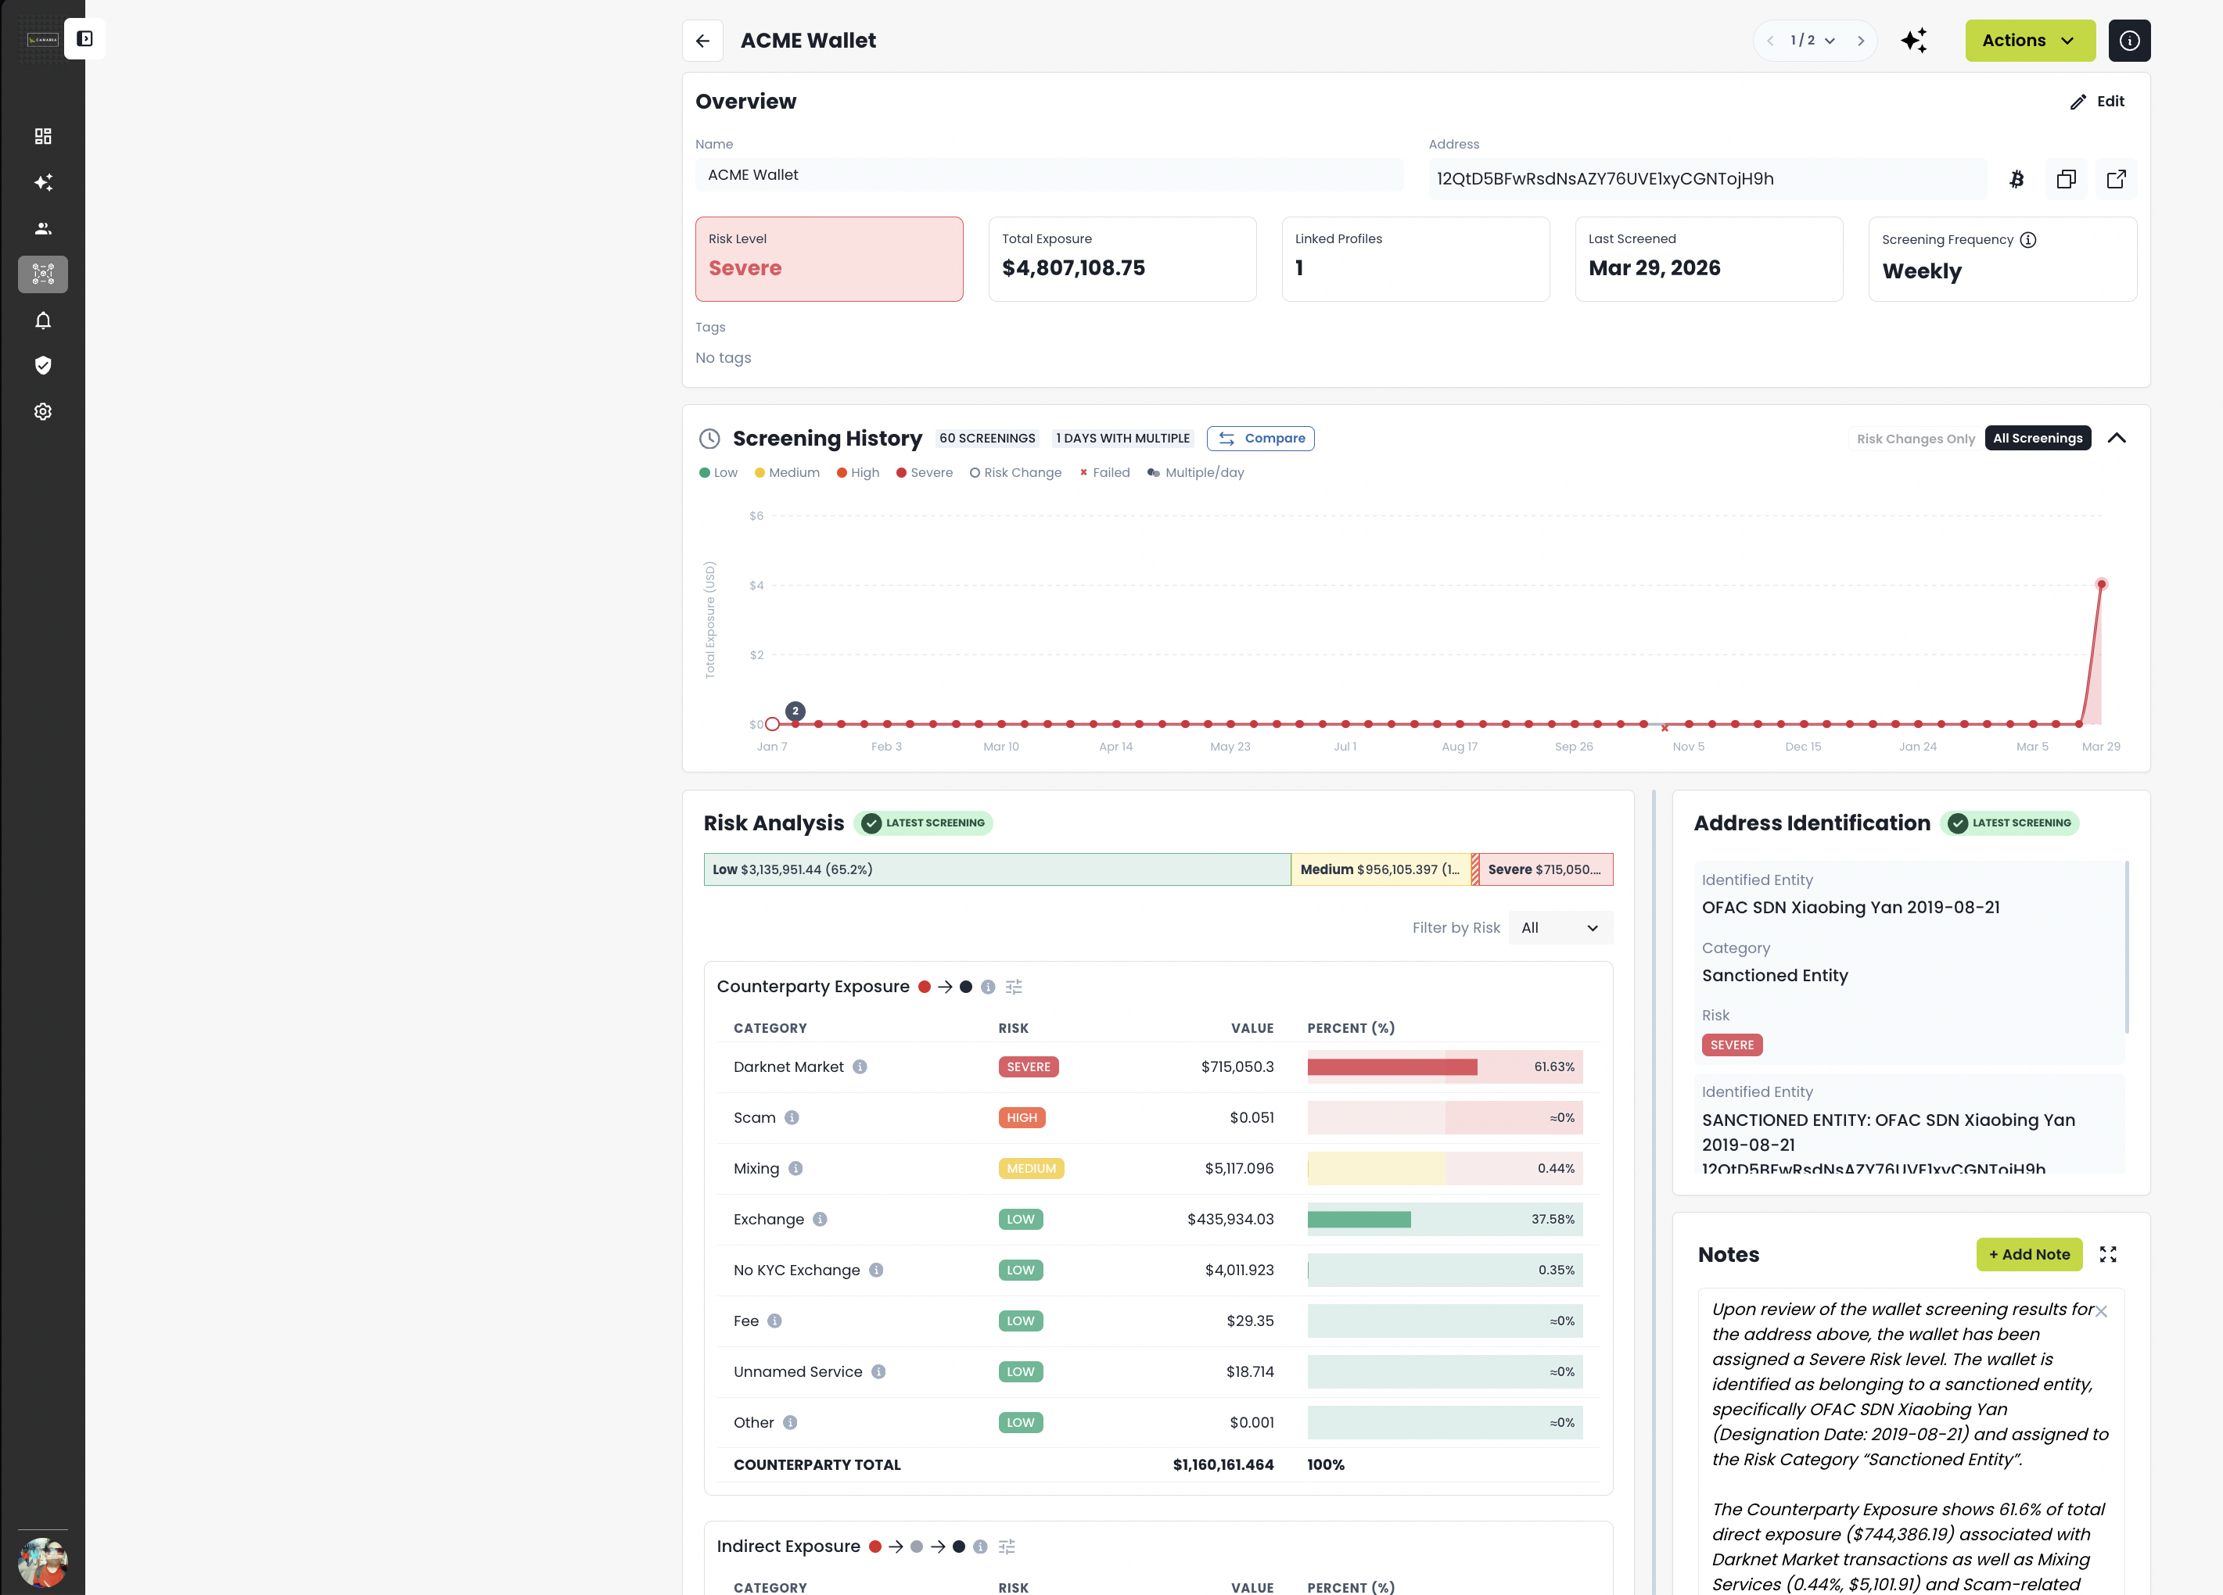Screen dimensions: 2223x1595
Task: Expand the Notes panel fullscreen icon
Action: tap(2107, 1254)
